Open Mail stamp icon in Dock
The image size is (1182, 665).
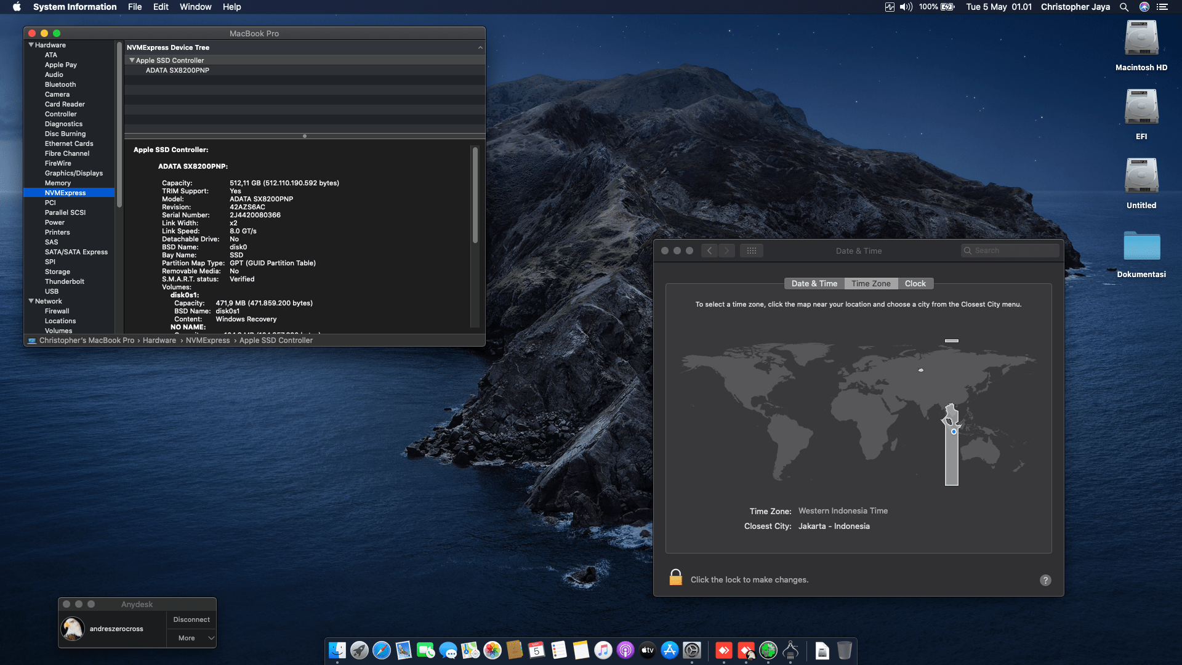404,650
